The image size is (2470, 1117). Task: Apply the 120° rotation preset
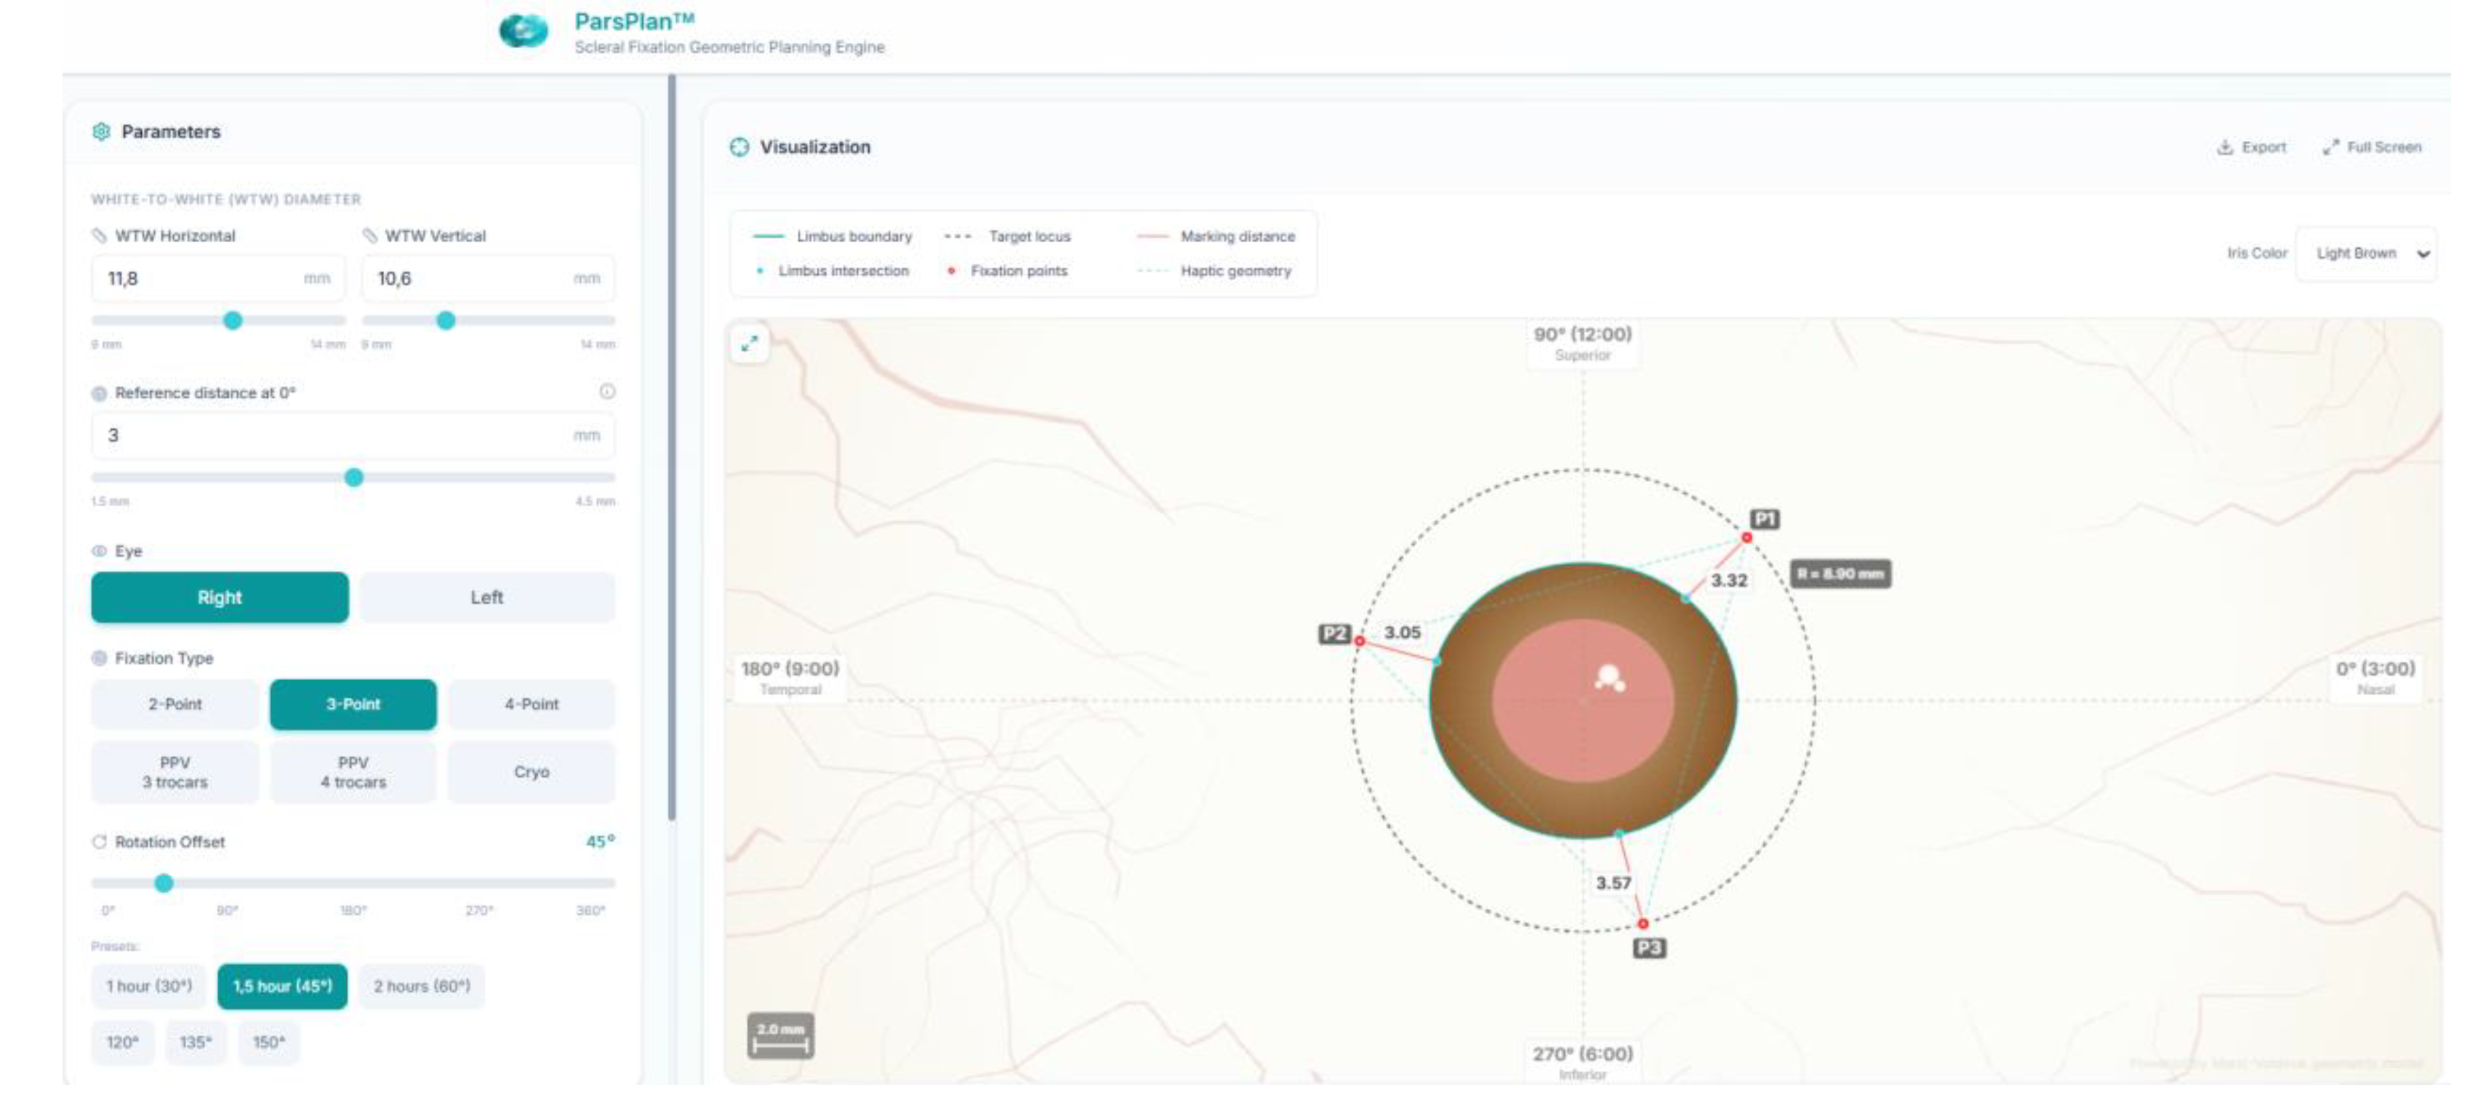pyautogui.click(x=123, y=1042)
